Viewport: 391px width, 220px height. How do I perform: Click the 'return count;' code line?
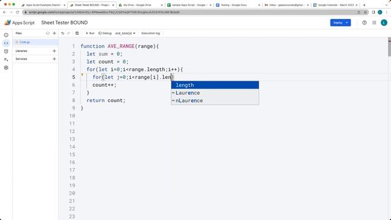106,100
